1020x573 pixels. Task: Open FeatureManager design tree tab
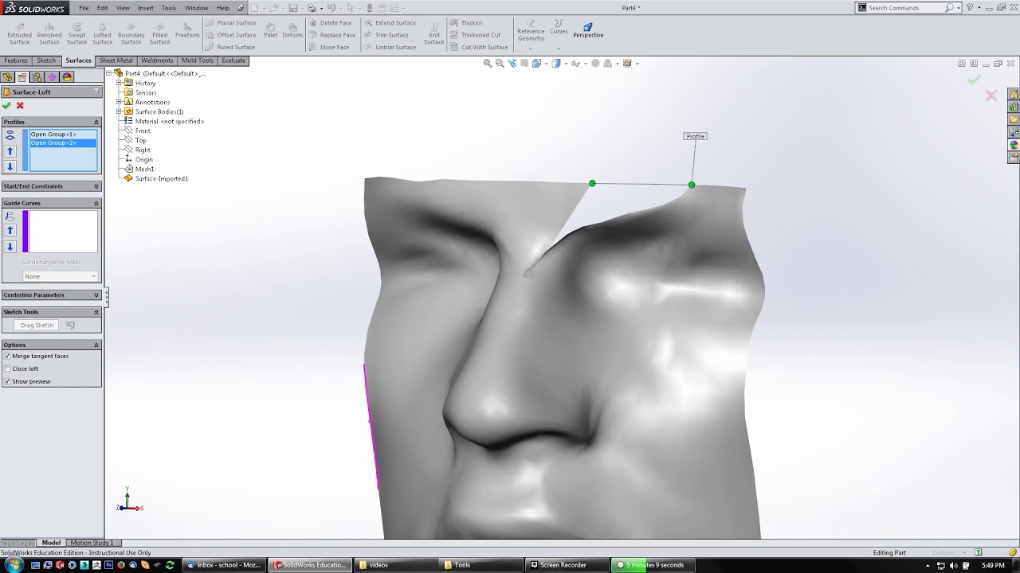(x=8, y=77)
